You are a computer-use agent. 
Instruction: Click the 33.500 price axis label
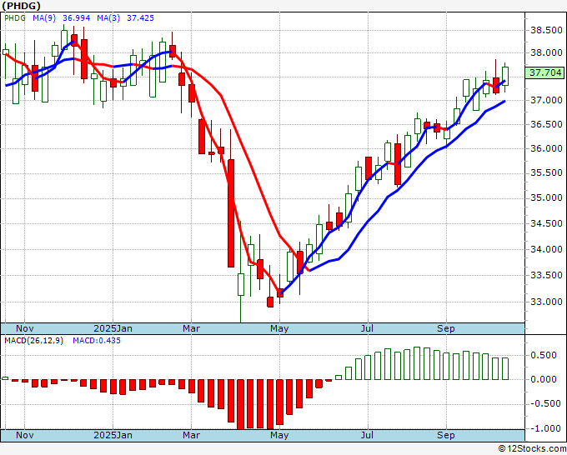[x=546, y=275]
